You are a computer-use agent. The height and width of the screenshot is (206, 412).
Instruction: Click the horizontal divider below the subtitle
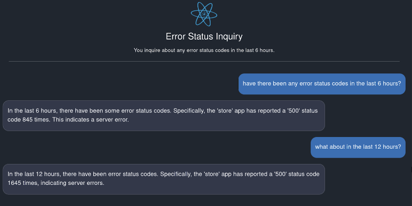click(x=204, y=62)
